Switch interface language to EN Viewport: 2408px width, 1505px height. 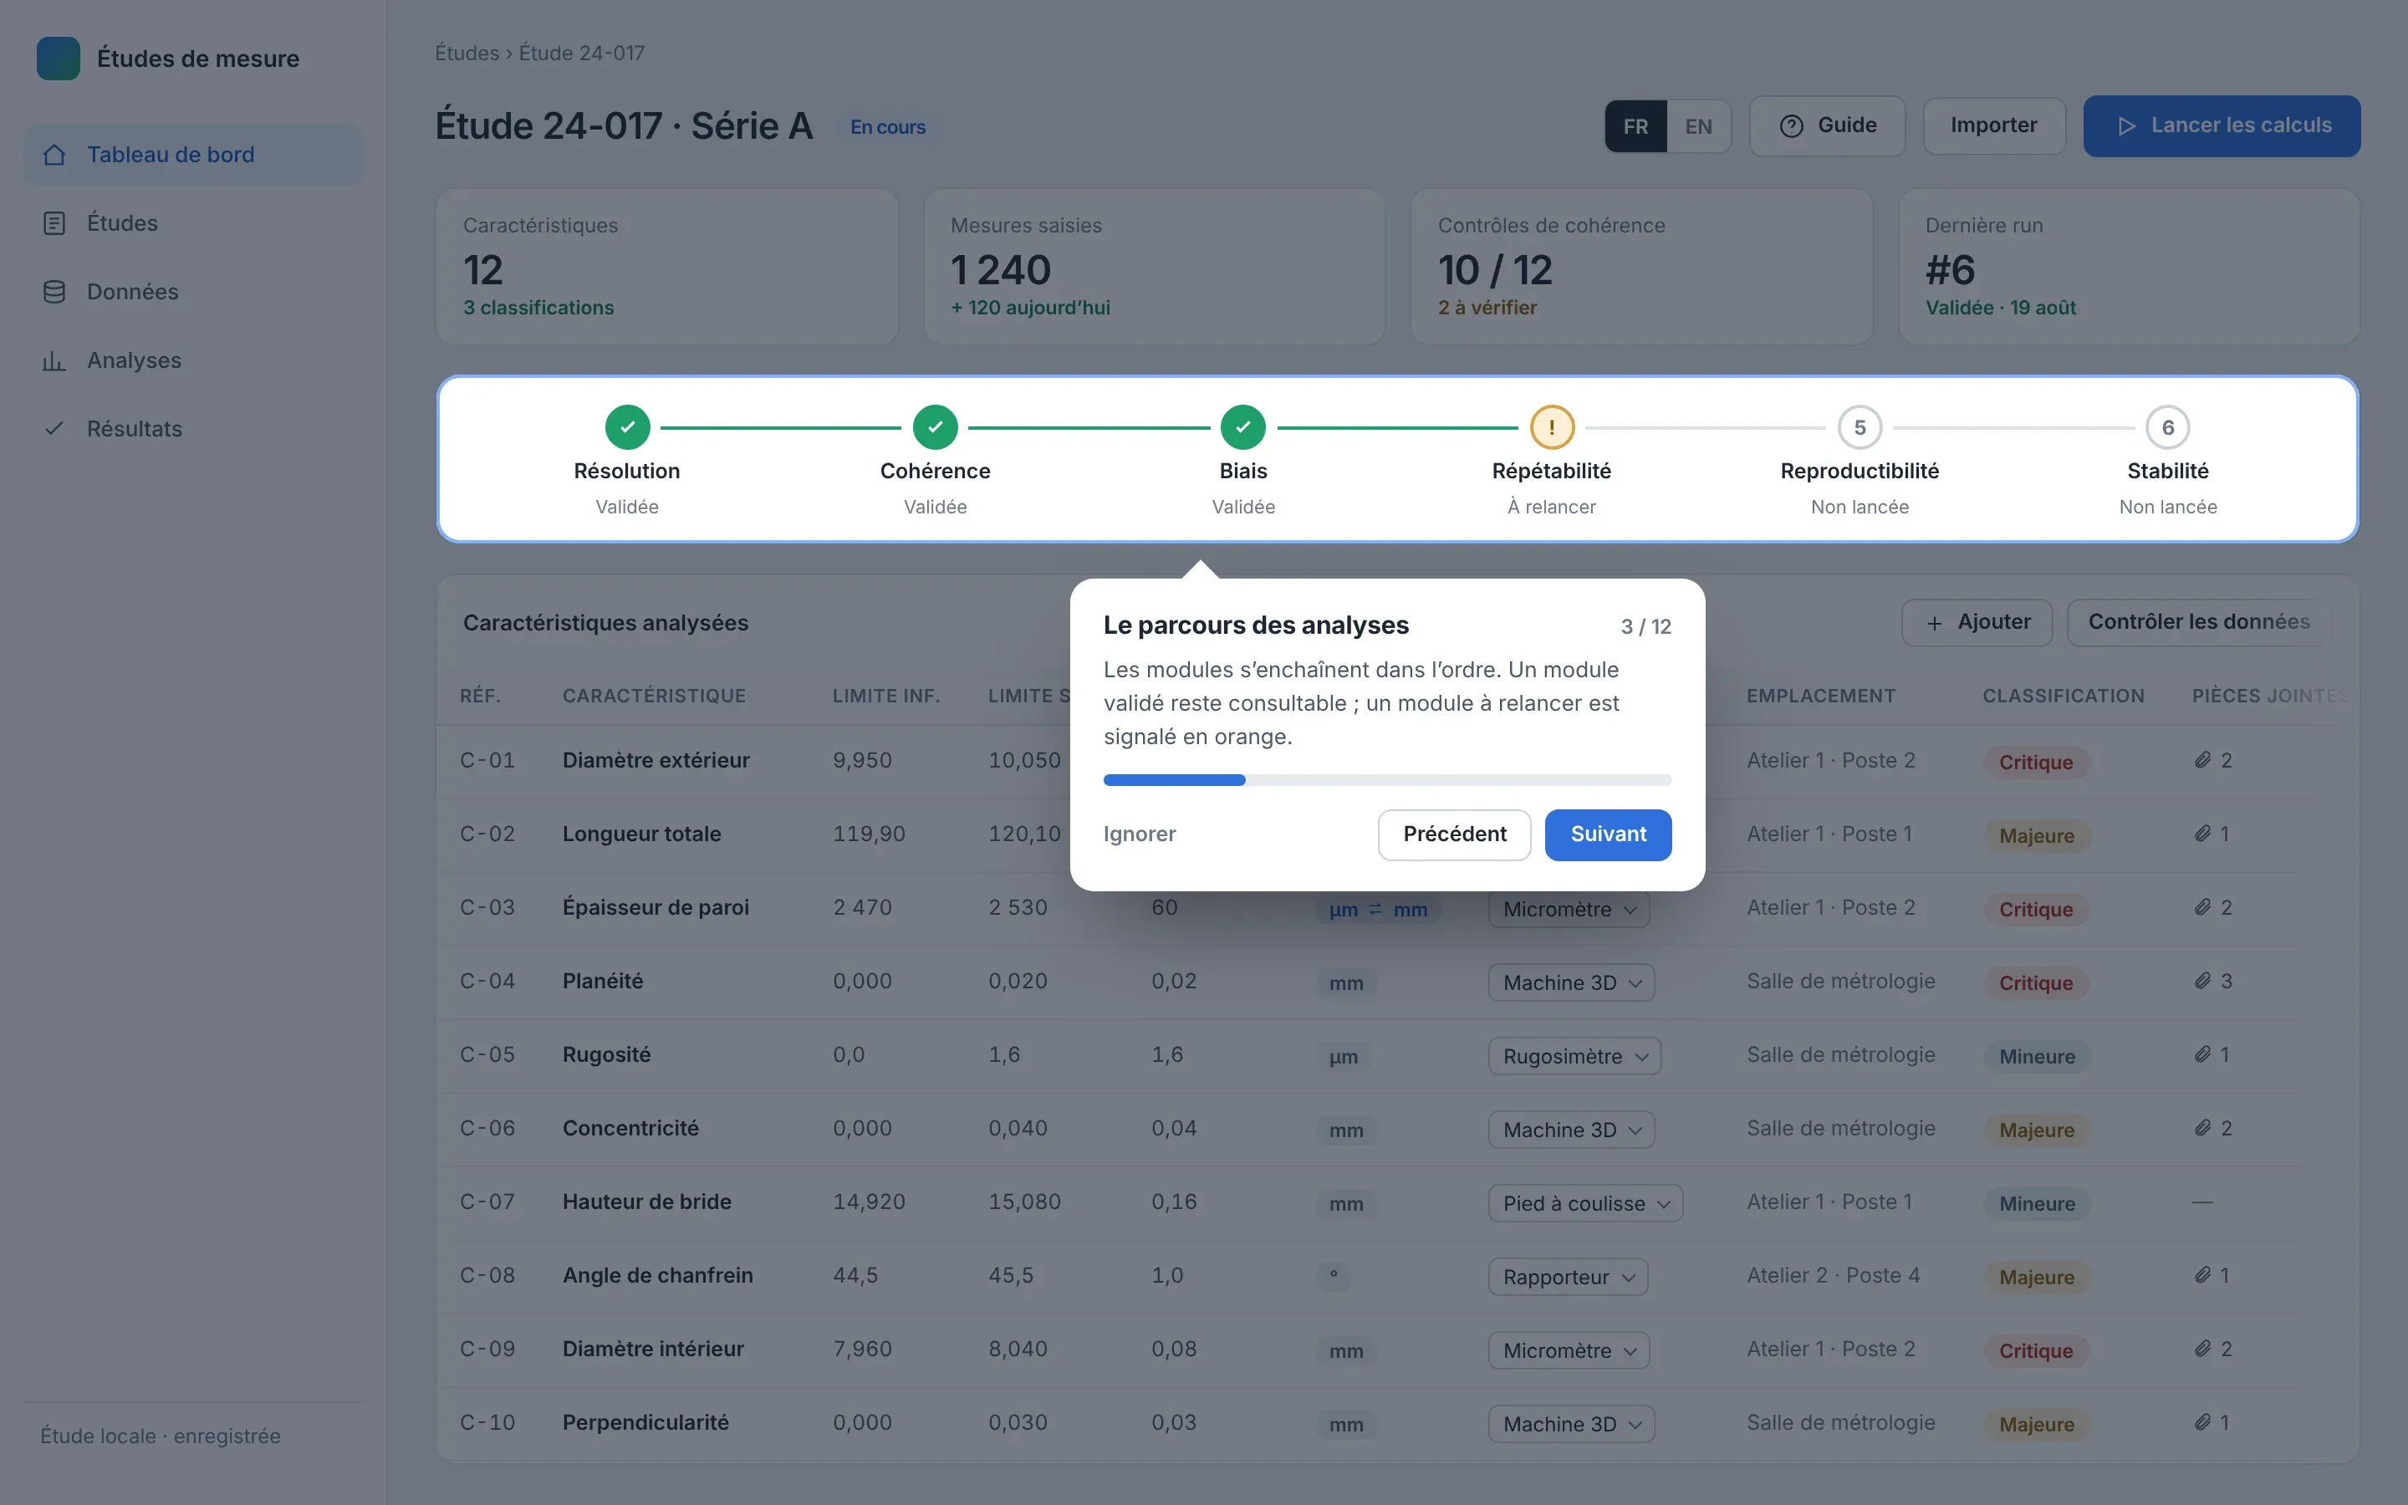click(1698, 126)
